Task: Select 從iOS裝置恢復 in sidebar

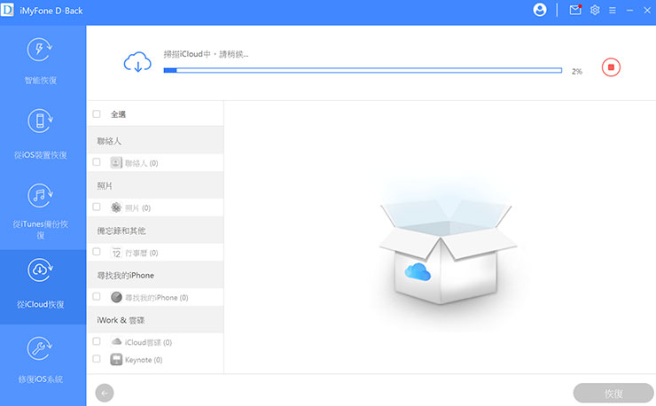Action: 42,134
